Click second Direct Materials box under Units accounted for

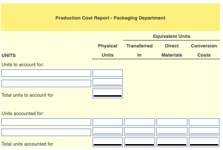click(x=172, y=132)
